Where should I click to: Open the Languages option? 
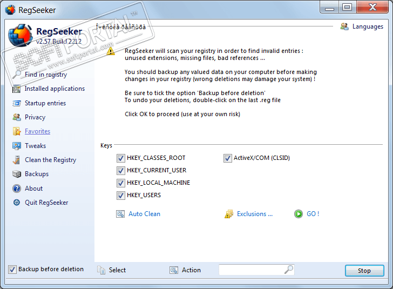368,26
